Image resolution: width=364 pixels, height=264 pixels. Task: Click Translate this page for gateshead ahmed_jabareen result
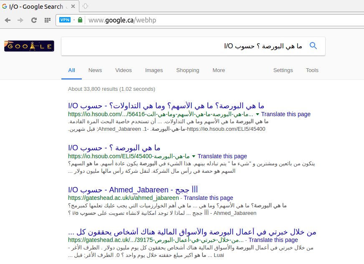(x=208, y=198)
